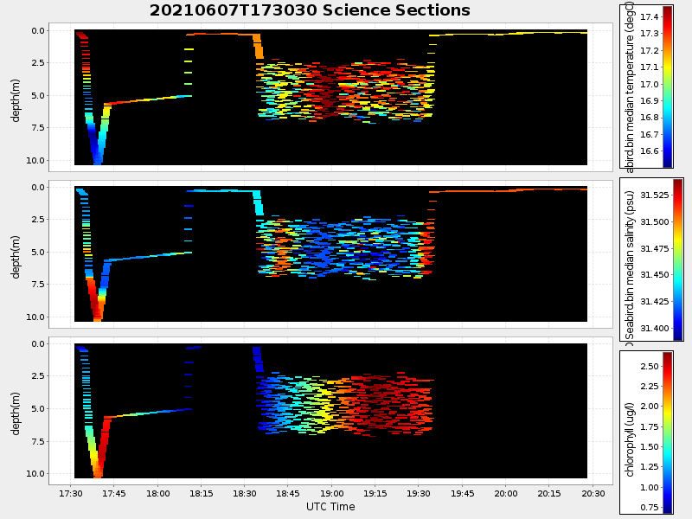Click the scattered data cluster in salinity plot
Image resolution: width=692 pixels, height=519 pixels.
(x=345, y=248)
